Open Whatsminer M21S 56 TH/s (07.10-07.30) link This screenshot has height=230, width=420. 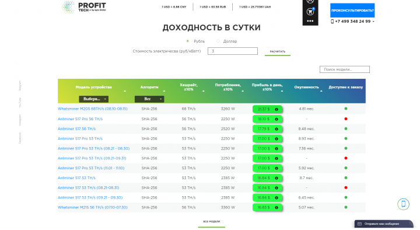point(93,207)
